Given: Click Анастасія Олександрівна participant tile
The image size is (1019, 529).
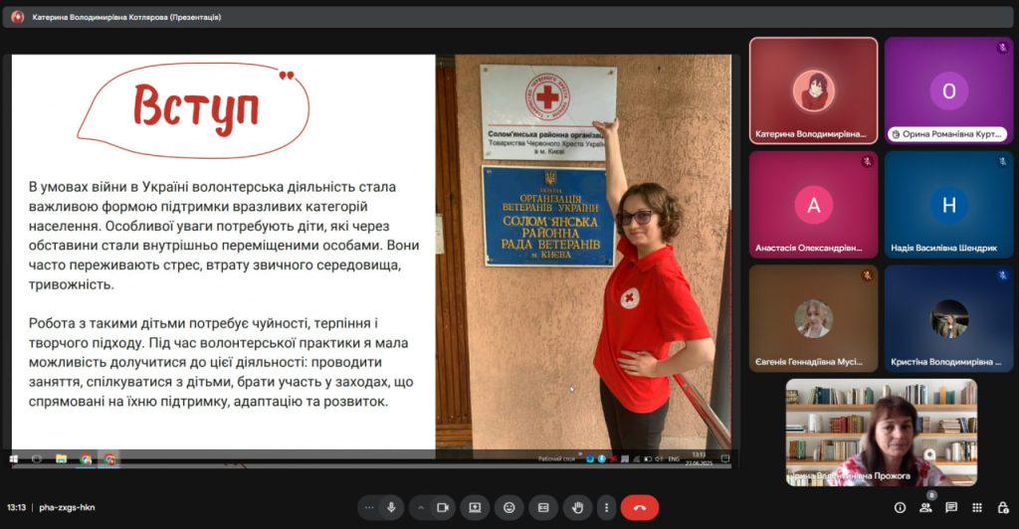Looking at the screenshot, I should tap(813, 205).
